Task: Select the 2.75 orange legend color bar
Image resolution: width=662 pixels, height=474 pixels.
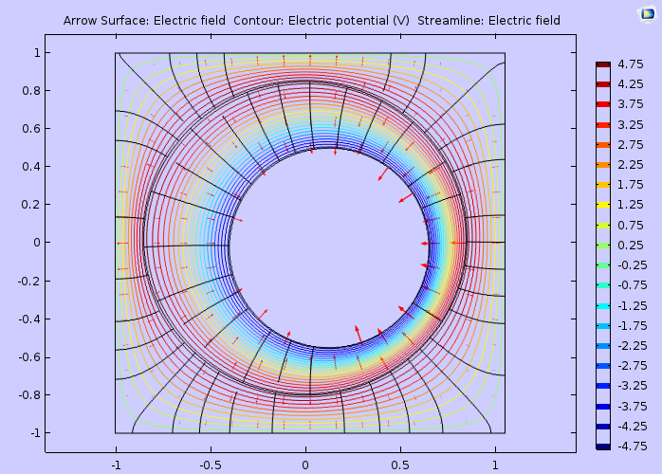Action: point(603,145)
